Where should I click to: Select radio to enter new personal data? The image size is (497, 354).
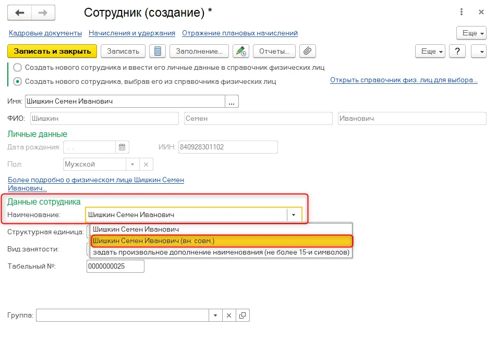pyautogui.click(x=17, y=67)
